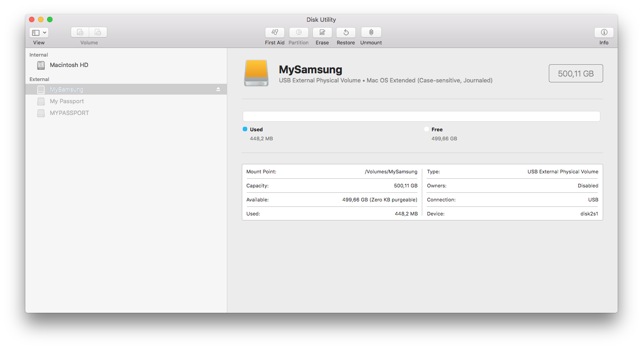Click the 500,11 GB capacity box

[x=576, y=73]
